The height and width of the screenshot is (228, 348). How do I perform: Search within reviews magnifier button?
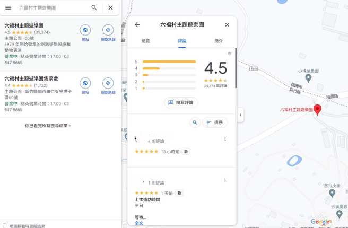[195, 122]
